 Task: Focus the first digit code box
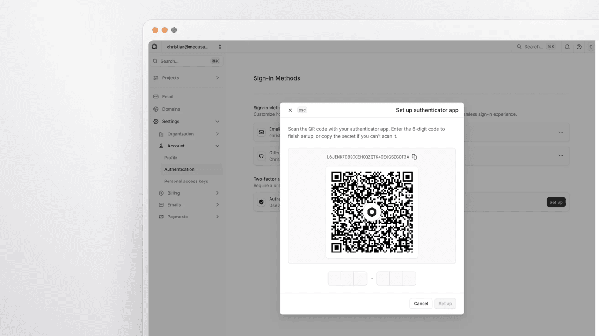tap(335, 279)
